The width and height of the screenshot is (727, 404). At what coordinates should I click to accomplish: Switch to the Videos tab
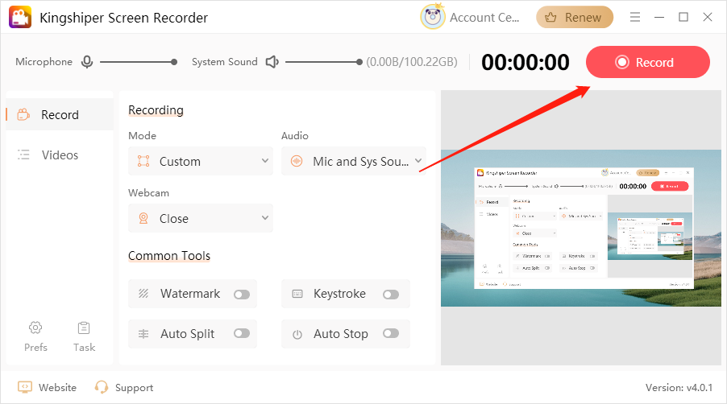(x=59, y=155)
